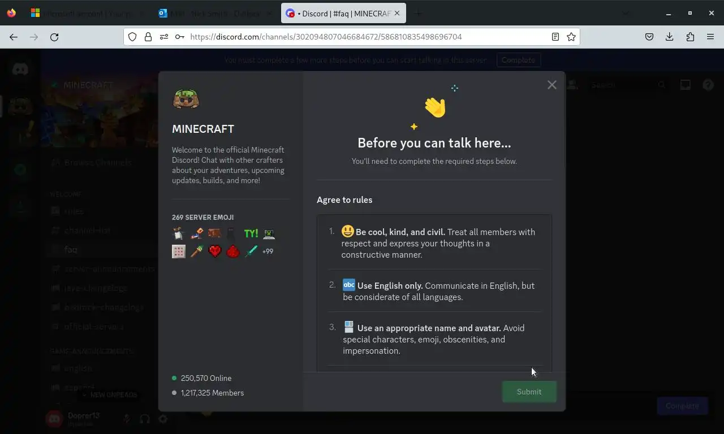
Task: Click the ID card emoji in rule 3
Action: pos(349,327)
